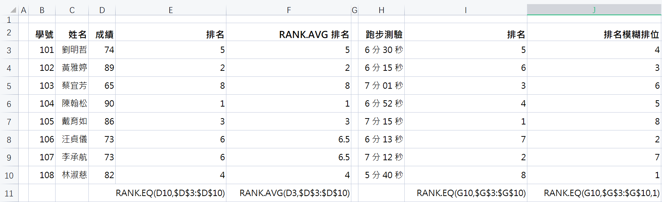Select row 2 header
The width and height of the screenshot is (662, 202).
coord(9,32)
